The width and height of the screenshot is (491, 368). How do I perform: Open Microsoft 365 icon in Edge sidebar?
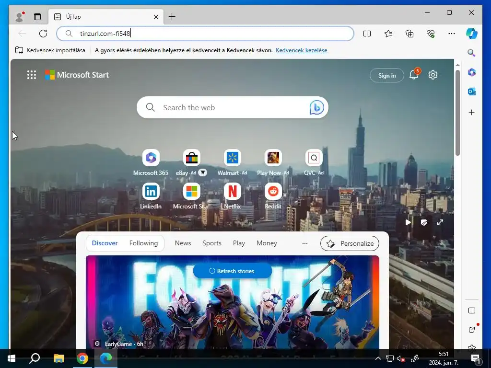pyautogui.click(x=472, y=72)
